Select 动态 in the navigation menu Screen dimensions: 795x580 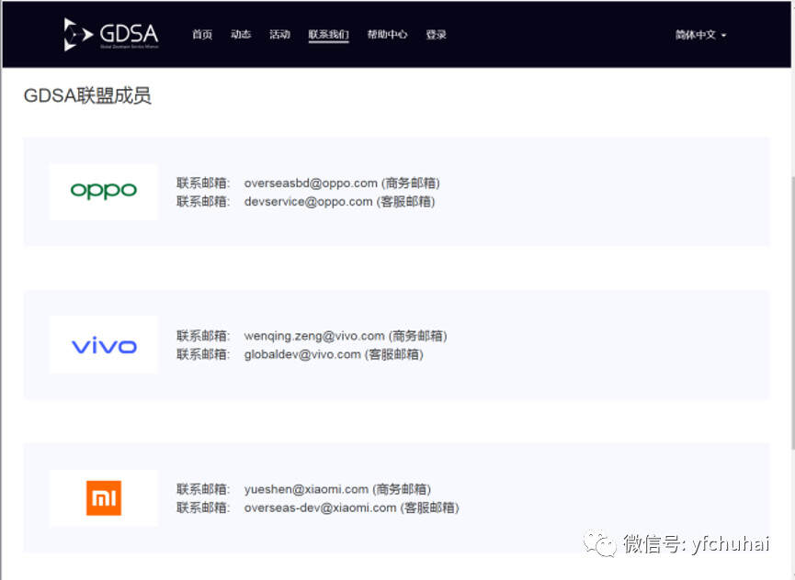point(240,34)
